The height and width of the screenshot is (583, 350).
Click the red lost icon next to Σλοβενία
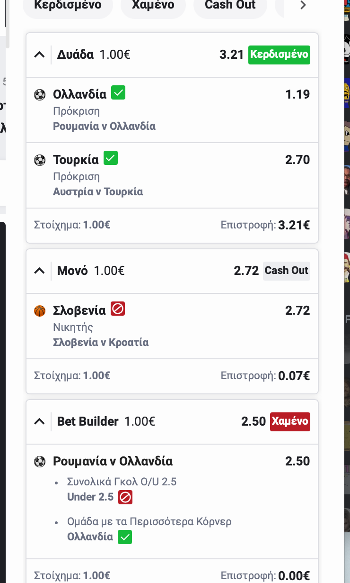[118, 310]
